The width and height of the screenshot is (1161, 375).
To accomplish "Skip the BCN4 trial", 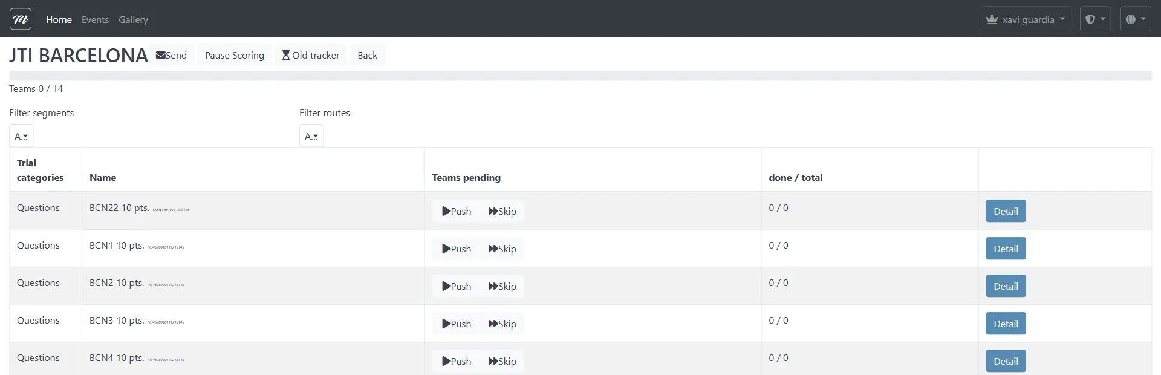I will pyautogui.click(x=502, y=361).
